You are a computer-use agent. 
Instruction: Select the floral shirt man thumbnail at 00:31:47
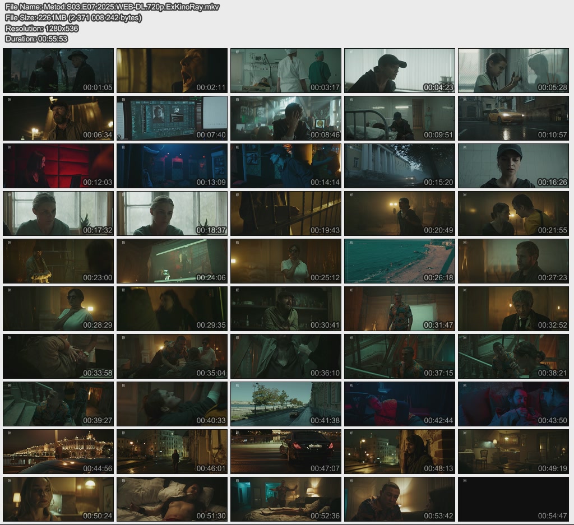(400, 309)
